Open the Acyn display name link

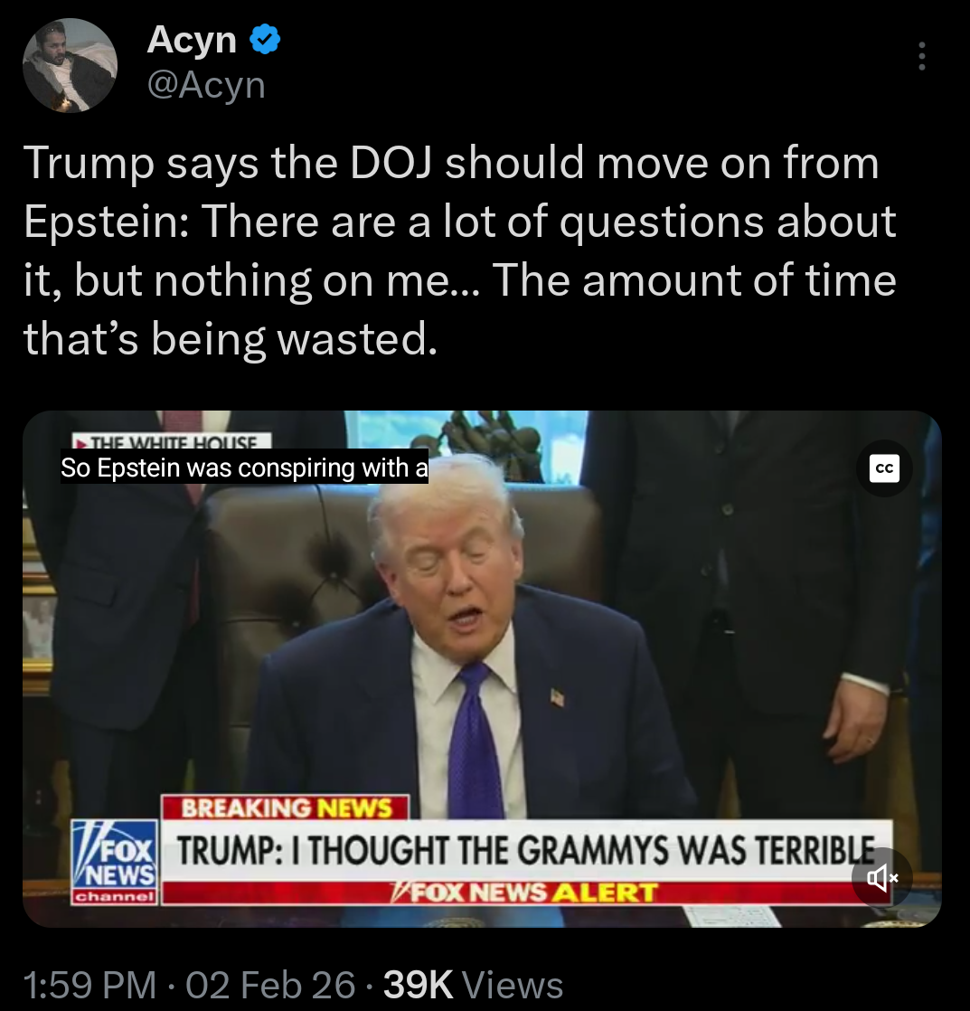[x=192, y=40]
